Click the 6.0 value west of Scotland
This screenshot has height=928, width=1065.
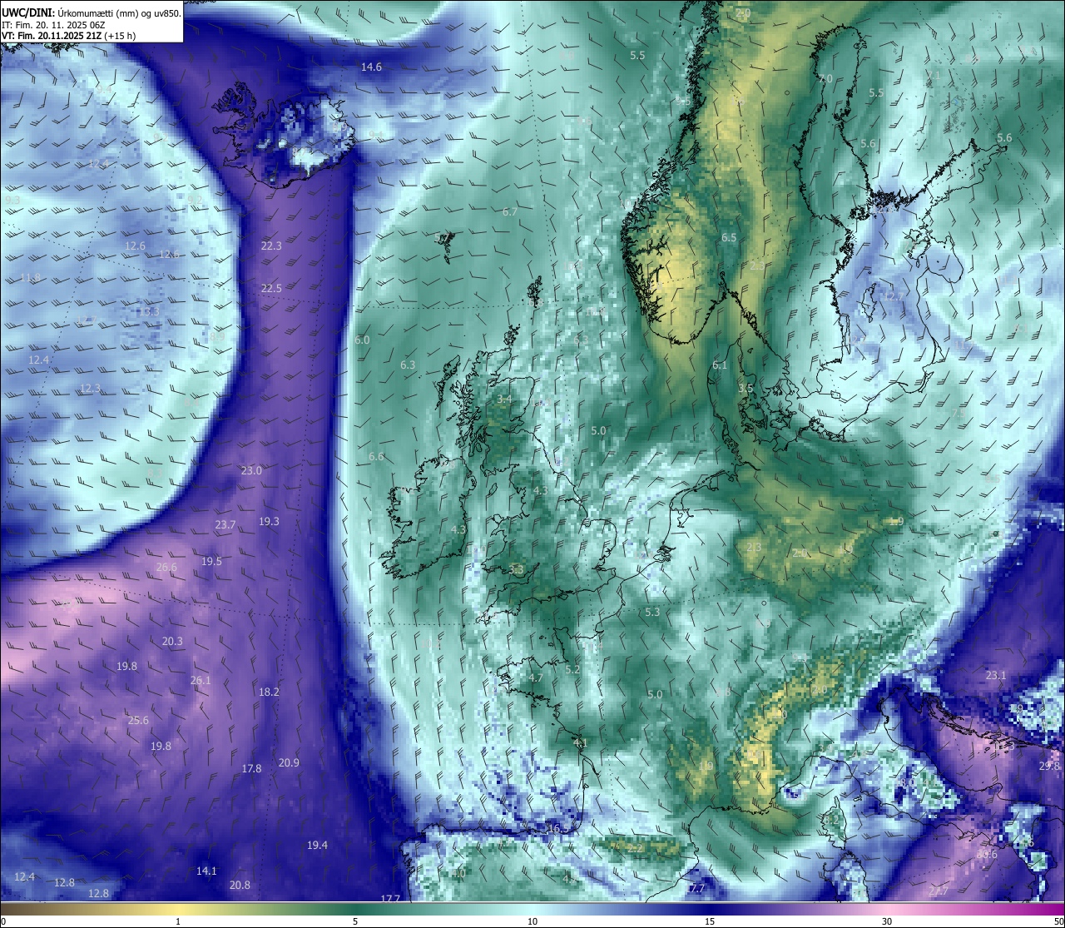362,340
